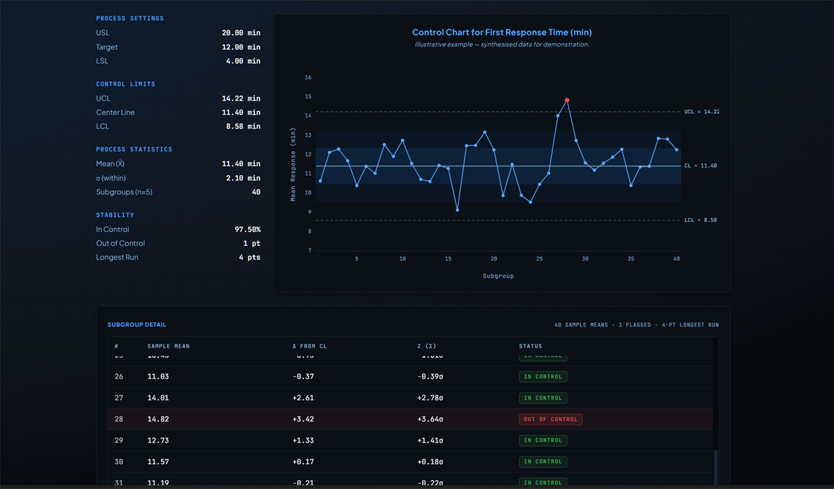Sort by the STATUS column header
This screenshot has width=834, height=489.
coord(530,346)
